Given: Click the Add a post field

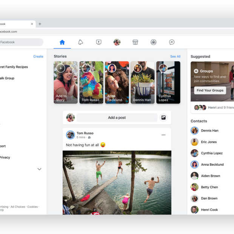Looking at the screenshot, I should tap(117, 118).
